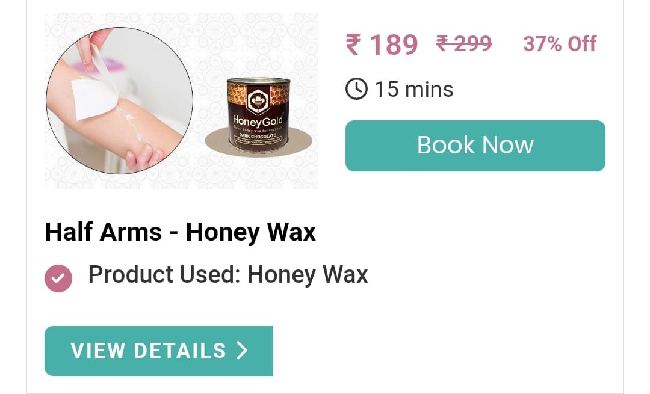Click the bee logo on the tin
The height and width of the screenshot is (394, 650).
tap(258, 99)
